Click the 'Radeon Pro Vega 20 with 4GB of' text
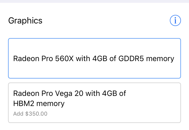Screen dimensions: 189x130 click(70, 94)
